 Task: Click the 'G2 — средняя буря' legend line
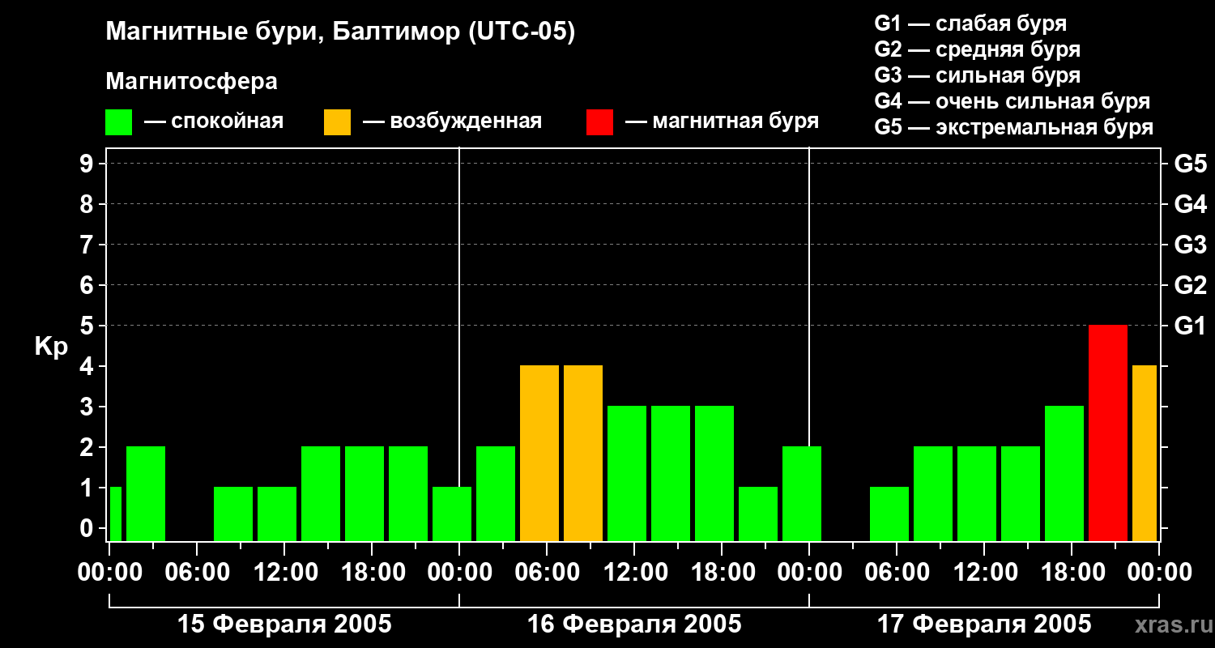(978, 49)
